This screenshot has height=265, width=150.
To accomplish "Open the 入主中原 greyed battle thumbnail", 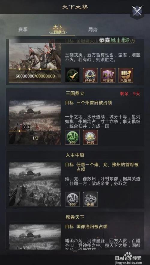I will click(35, 184).
